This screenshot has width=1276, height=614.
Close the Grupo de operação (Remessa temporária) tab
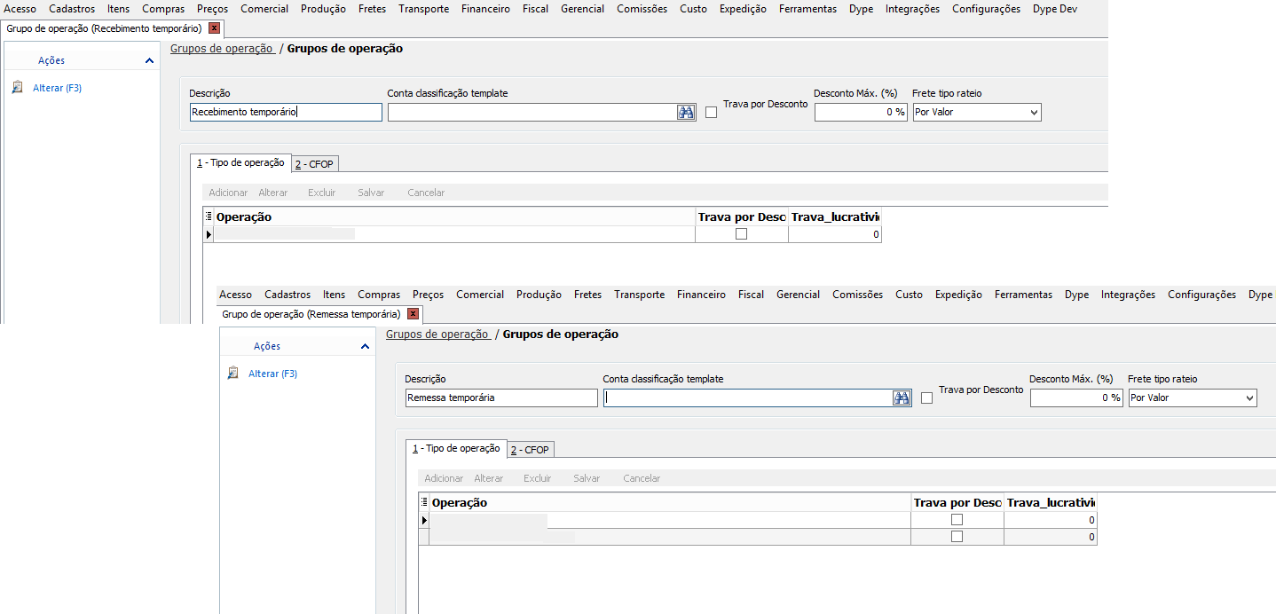coord(413,314)
